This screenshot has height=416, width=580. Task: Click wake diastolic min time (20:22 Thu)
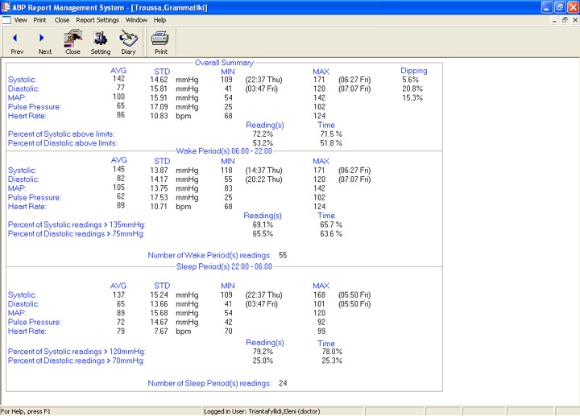263,179
